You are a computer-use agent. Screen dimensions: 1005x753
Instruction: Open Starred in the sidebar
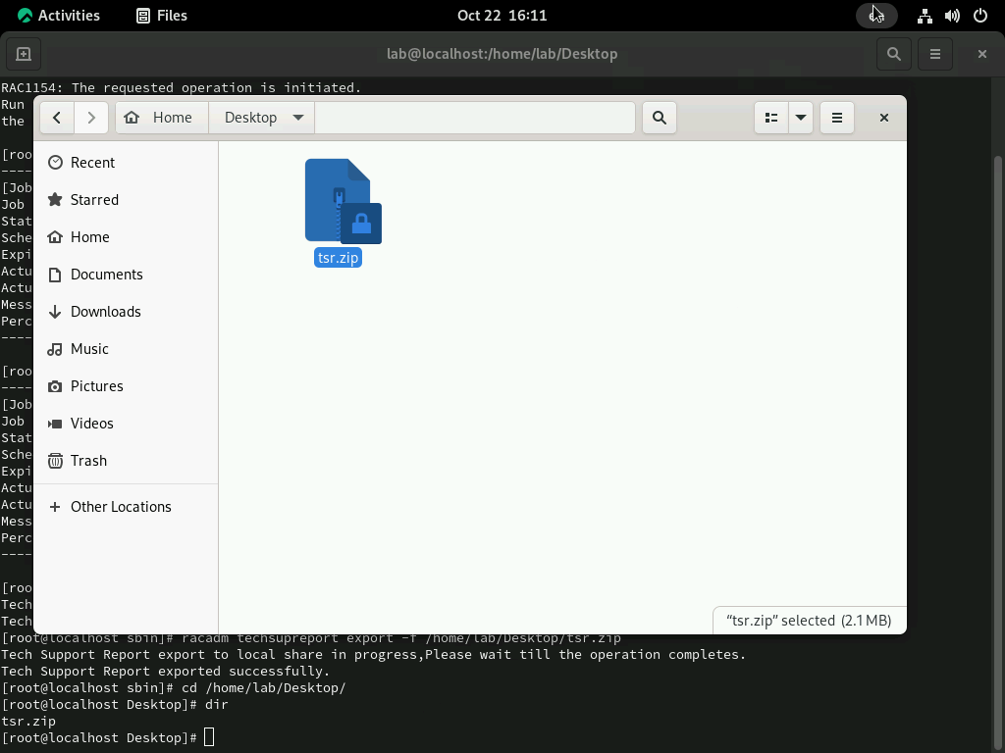click(x=126, y=200)
